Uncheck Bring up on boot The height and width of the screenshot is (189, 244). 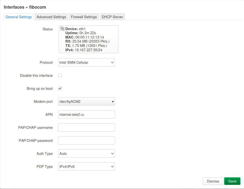(60, 88)
